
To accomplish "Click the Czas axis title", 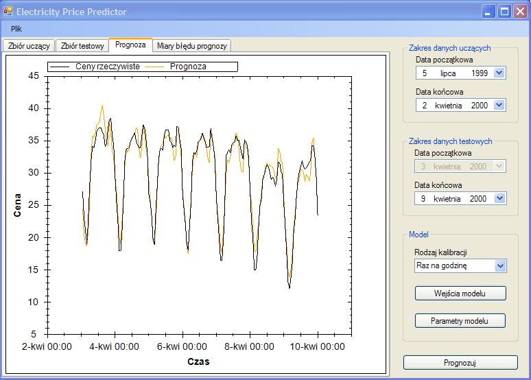I will point(198,361).
